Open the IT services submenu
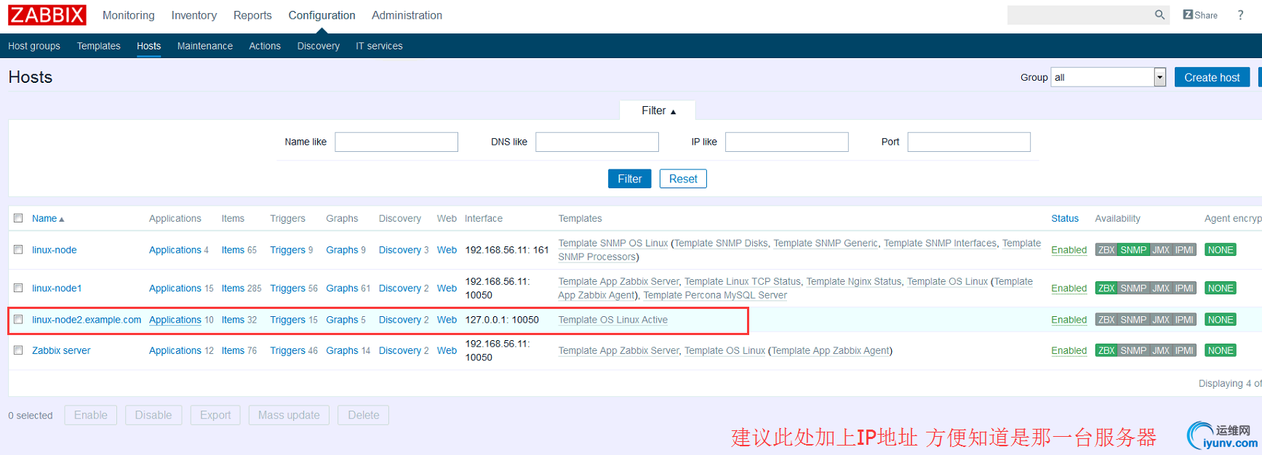The width and height of the screenshot is (1262, 455). point(379,46)
